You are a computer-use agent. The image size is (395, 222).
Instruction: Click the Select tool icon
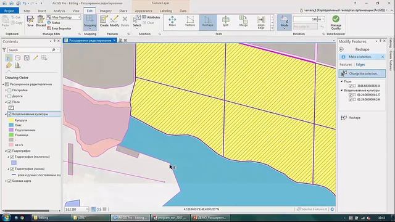(x=137, y=21)
